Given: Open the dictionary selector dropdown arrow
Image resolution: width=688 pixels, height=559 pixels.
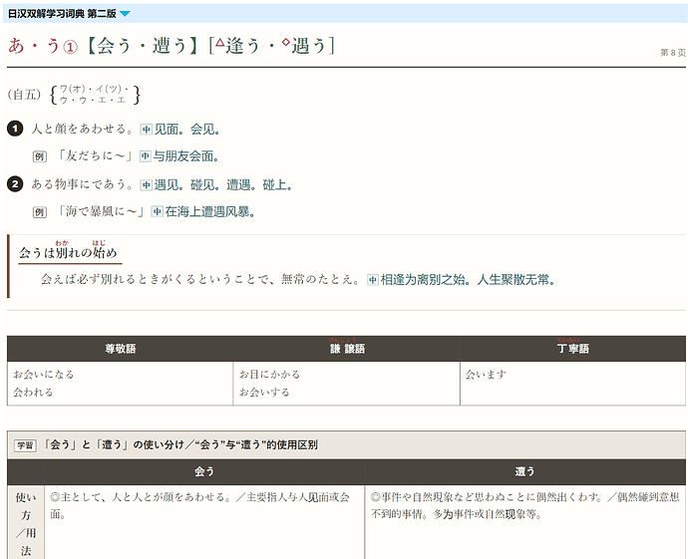Looking at the screenshot, I should click(125, 14).
